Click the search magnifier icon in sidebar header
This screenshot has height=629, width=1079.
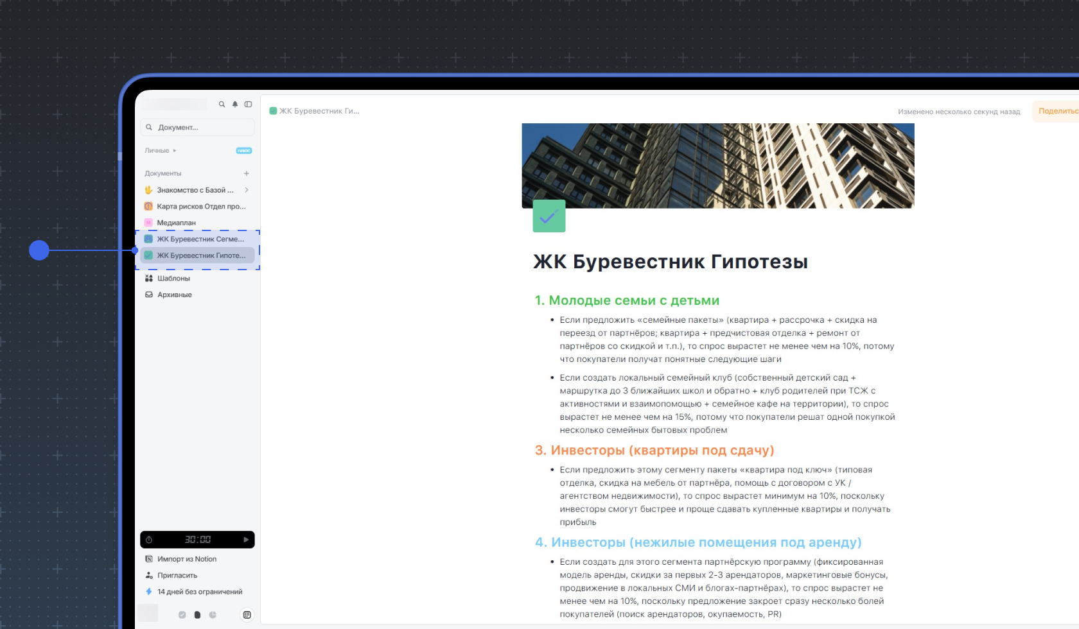[x=222, y=104]
